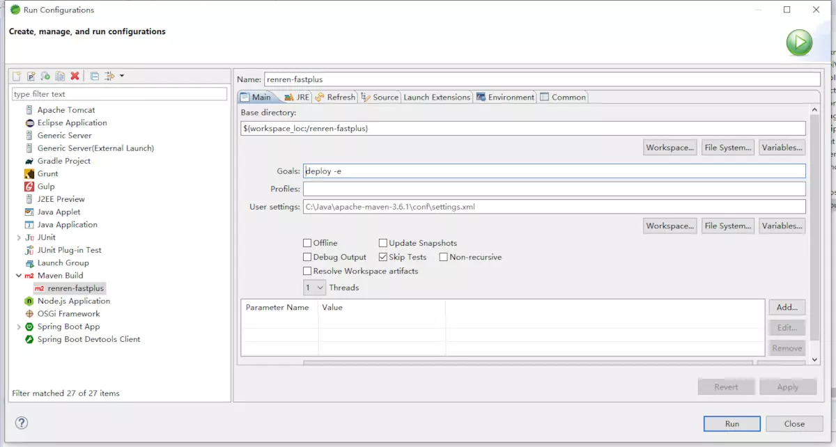Click the Grunt icon in the list
The height and width of the screenshot is (447, 836).
(29, 173)
